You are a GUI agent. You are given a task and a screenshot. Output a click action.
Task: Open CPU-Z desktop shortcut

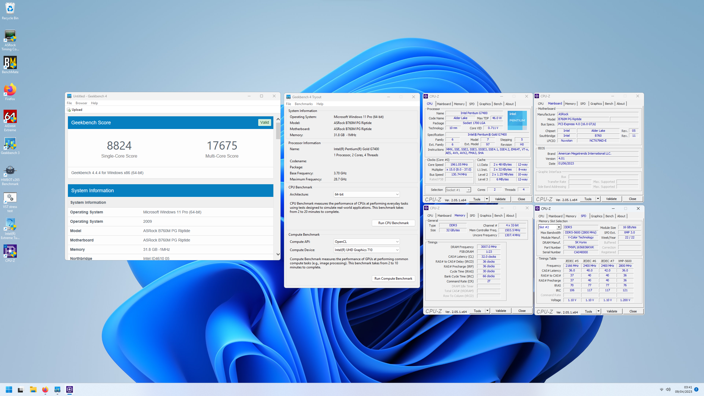[10, 254]
